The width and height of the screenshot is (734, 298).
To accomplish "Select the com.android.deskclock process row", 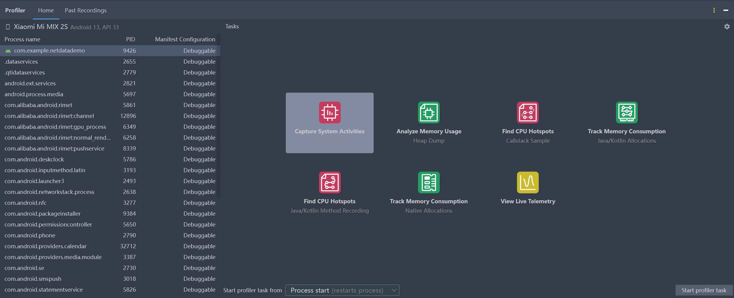I will click(x=34, y=159).
